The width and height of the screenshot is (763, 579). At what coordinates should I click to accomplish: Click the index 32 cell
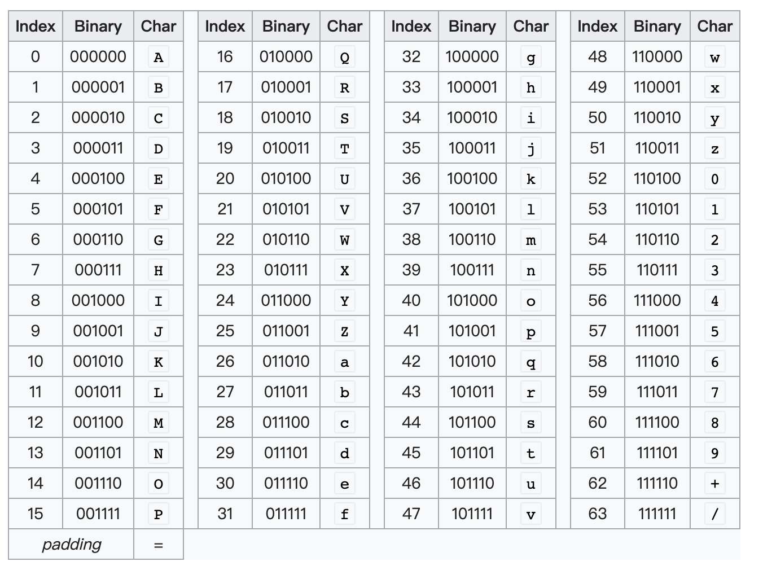tap(411, 56)
